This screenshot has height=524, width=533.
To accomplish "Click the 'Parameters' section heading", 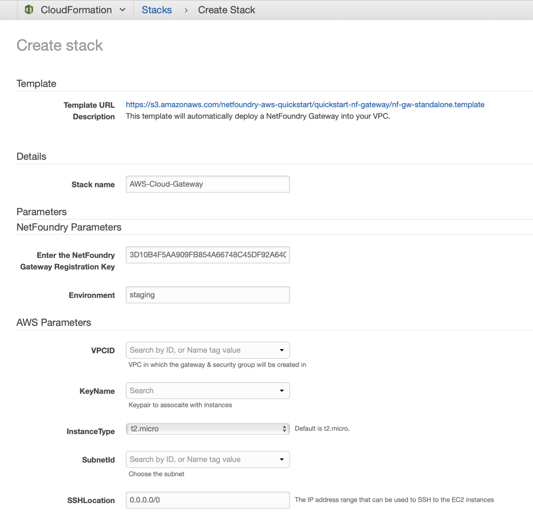I will pos(42,212).
